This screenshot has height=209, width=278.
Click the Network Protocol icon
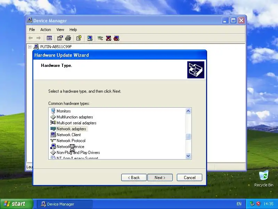click(x=53, y=141)
